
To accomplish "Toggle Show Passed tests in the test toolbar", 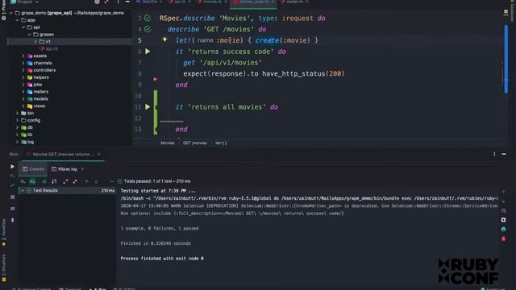I will 23,181.
